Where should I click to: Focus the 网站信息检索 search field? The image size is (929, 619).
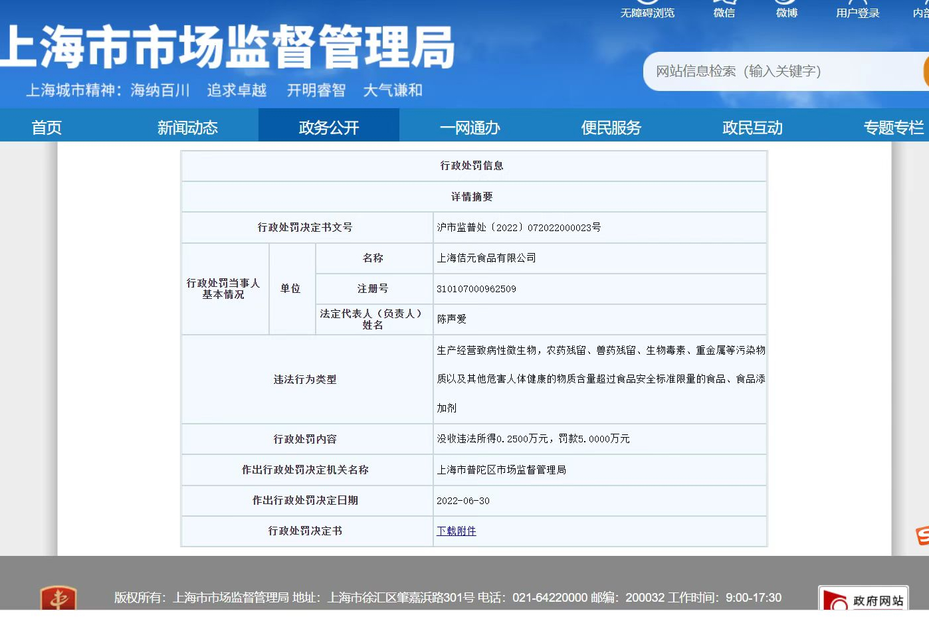pyautogui.click(x=784, y=71)
